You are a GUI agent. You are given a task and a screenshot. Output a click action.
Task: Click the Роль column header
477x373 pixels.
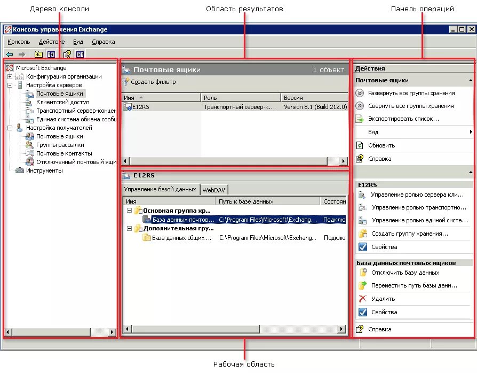[x=241, y=98]
